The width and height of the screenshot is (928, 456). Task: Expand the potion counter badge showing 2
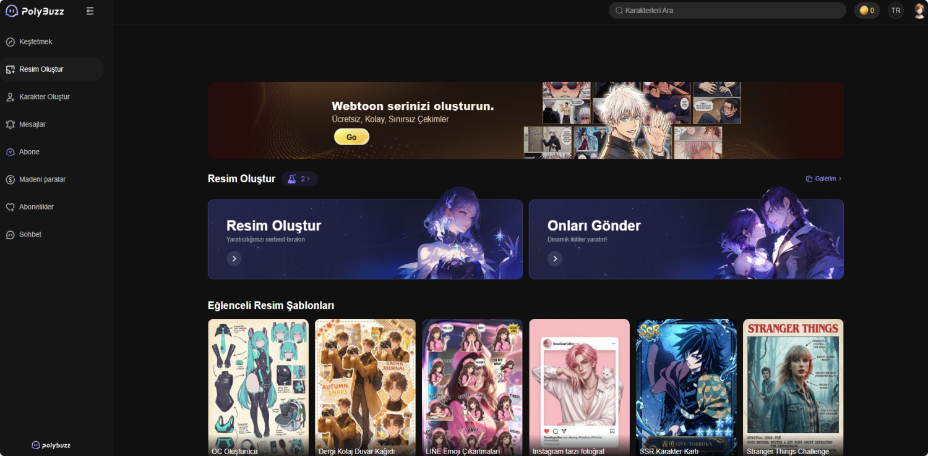coord(299,179)
